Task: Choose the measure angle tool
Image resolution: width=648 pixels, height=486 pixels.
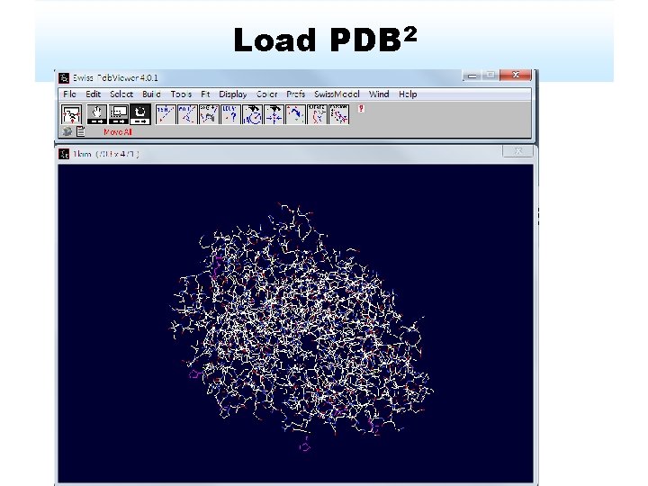Action: pyautogui.click(x=187, y=114)
